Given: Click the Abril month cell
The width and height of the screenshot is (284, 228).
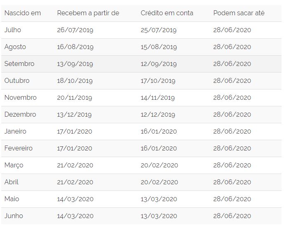Looking at the screenshot, I should pyautogui.click(x=12, y=182).
